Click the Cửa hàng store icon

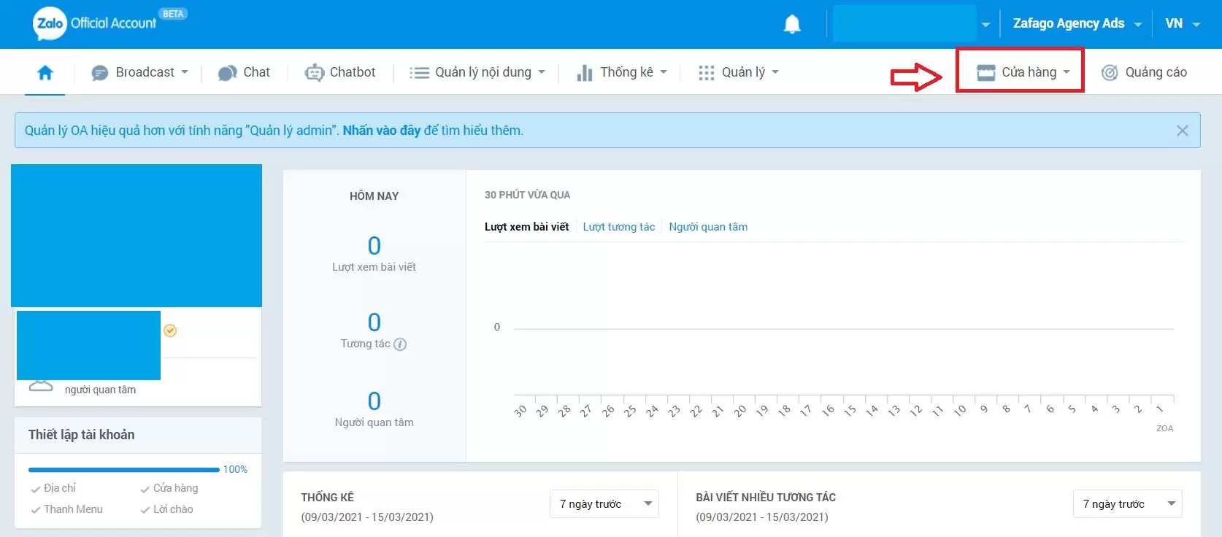click(x=986, y=72)
